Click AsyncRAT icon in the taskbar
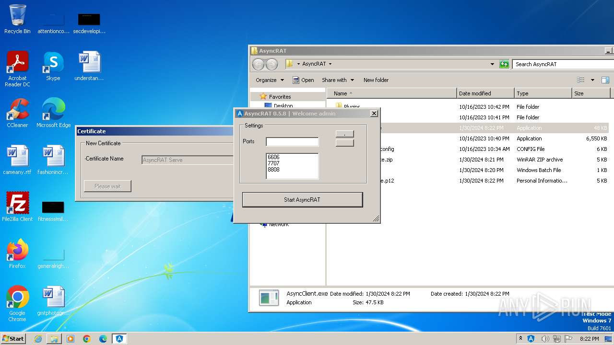This screenshot has height=345, width=614. (119, 339)
